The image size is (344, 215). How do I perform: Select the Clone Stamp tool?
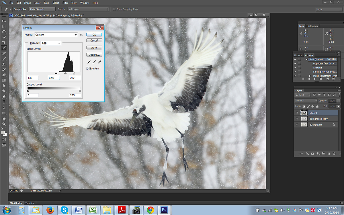pos(4,64)
